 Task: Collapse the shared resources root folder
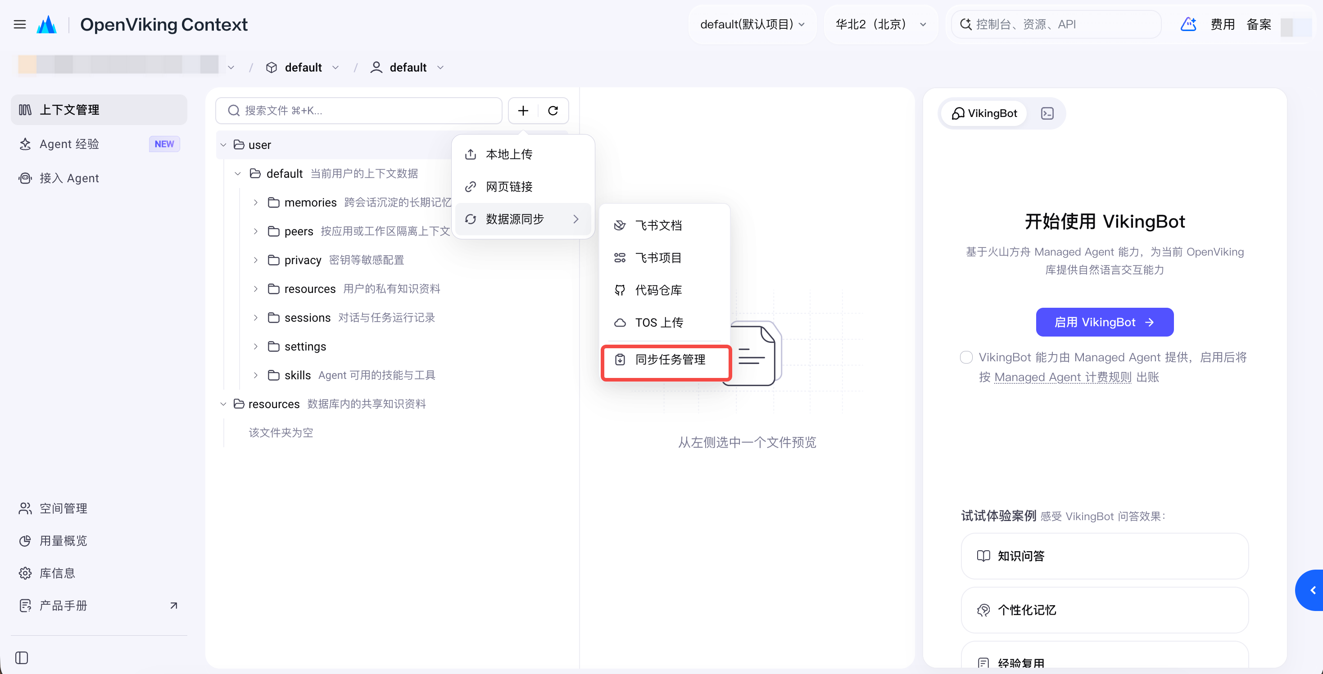pos(223,404)
